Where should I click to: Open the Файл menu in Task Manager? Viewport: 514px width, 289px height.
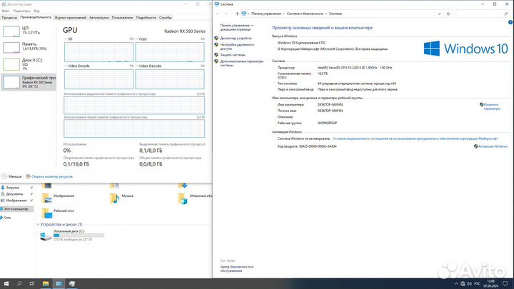tap(6, 11)
